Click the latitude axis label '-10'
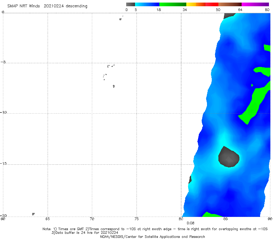 pyautogui.click(x=3, y=112)
